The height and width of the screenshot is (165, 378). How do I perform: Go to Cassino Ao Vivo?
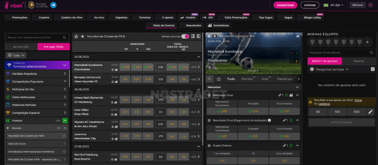point(70,17)
